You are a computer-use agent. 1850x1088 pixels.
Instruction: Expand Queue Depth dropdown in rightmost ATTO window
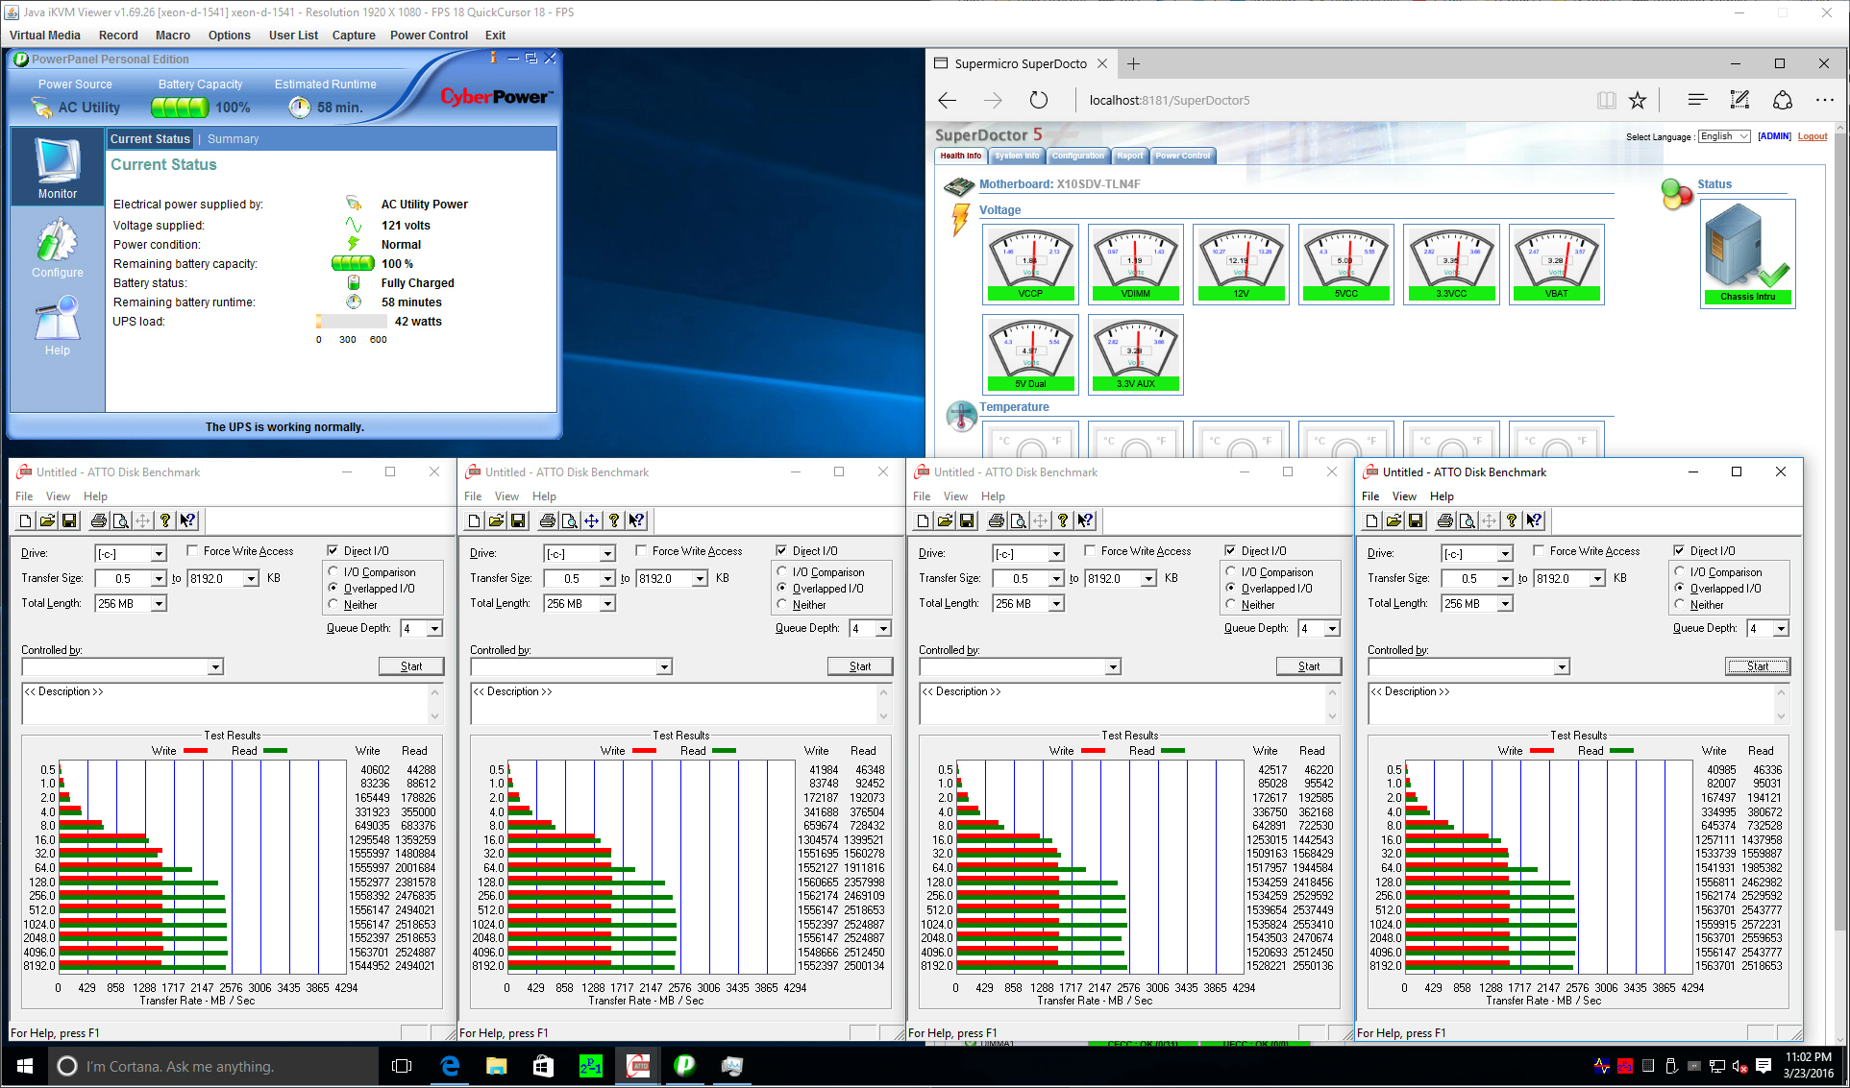point(1781,629)
